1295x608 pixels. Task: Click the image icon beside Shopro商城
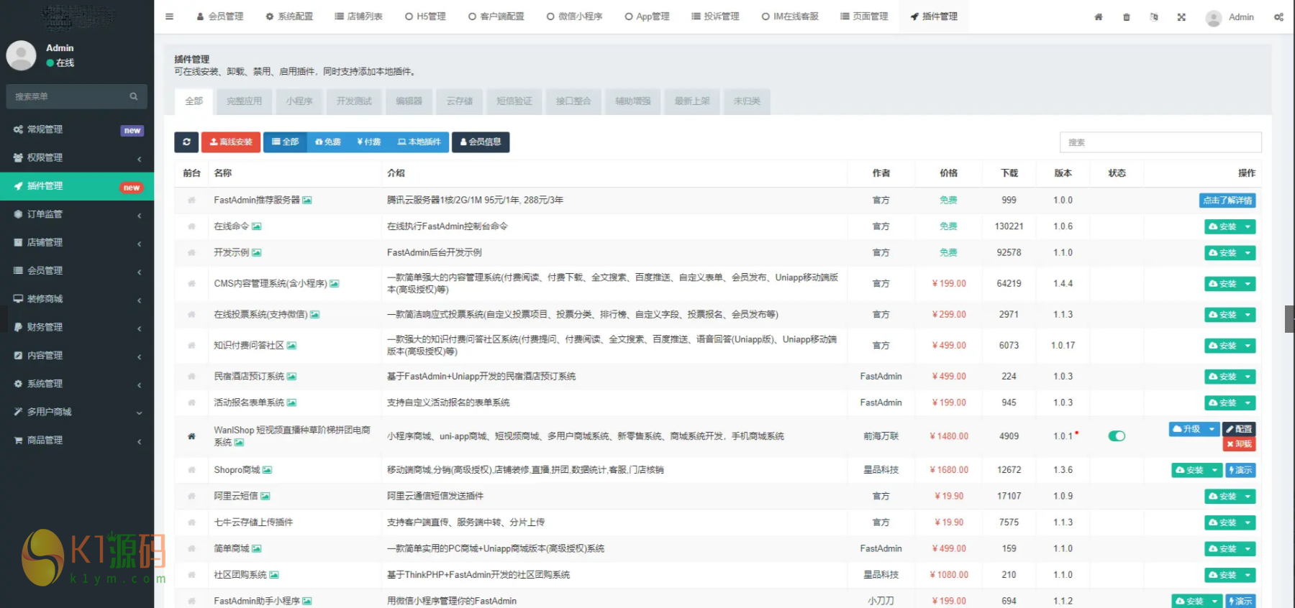pos(268,470)
